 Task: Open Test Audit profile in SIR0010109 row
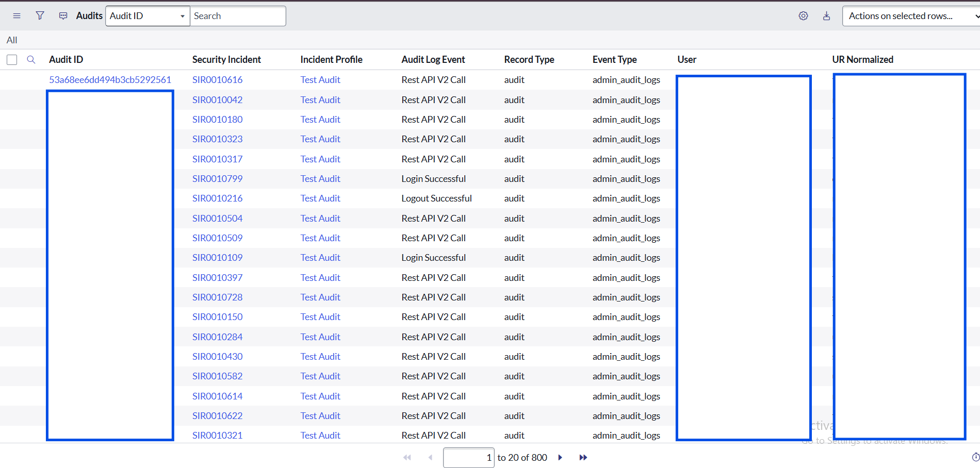pyautogui.click(x=320, y=258)
